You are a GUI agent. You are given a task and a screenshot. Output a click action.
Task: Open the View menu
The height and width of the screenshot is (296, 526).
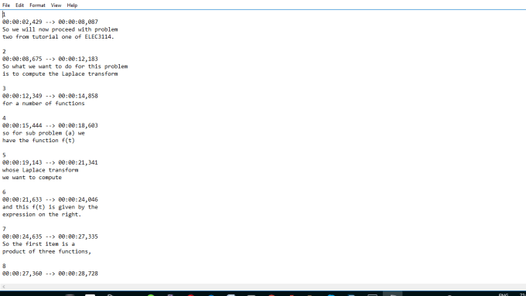(56, 5)
